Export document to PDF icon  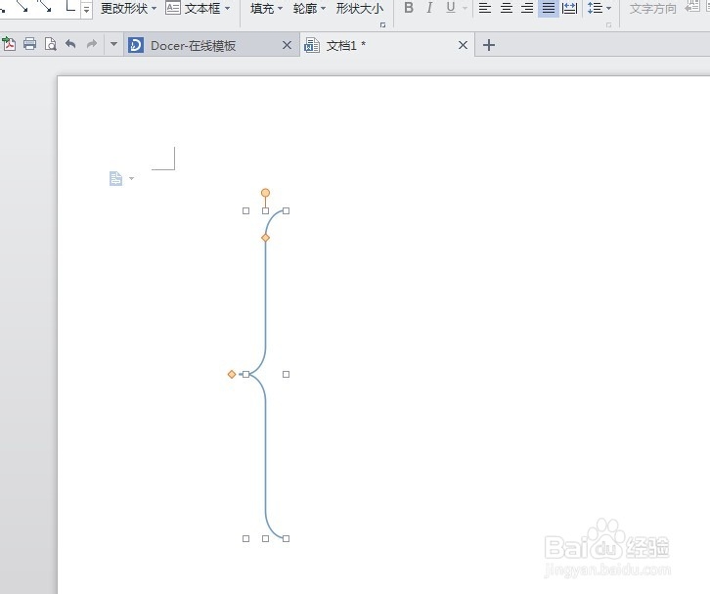point(9,44)
